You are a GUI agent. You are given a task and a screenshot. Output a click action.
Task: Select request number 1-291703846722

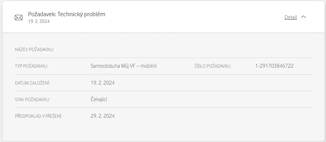coord(274,66)
